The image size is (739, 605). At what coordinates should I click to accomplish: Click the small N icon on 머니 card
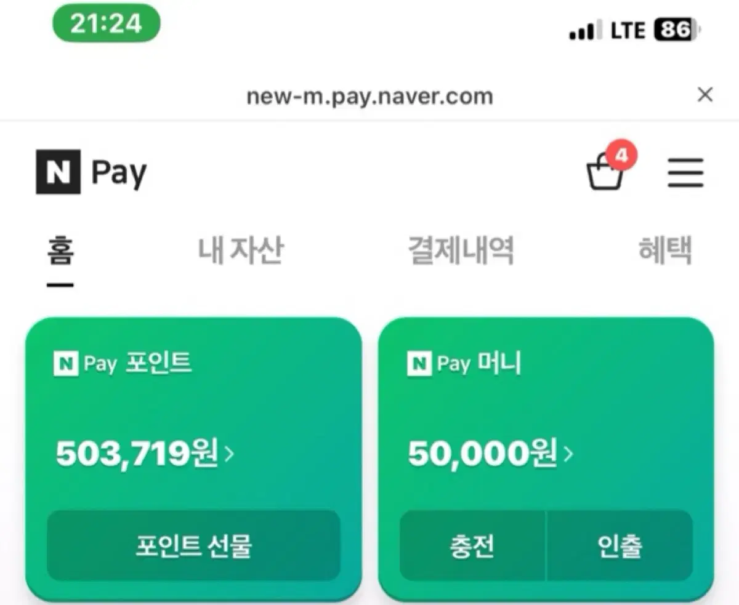(419, 363)
